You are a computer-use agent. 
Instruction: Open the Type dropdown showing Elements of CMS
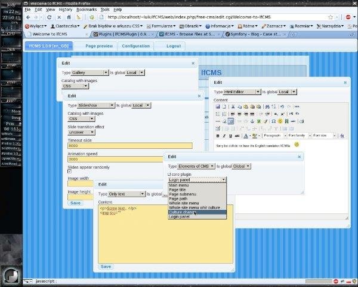tap(196, 166)
